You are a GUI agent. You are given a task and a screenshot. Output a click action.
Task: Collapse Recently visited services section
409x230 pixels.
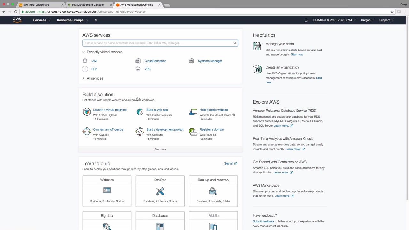coord(103,52)
